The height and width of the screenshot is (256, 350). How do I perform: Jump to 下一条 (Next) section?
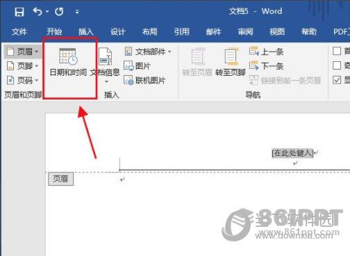(x=266, y=66)
